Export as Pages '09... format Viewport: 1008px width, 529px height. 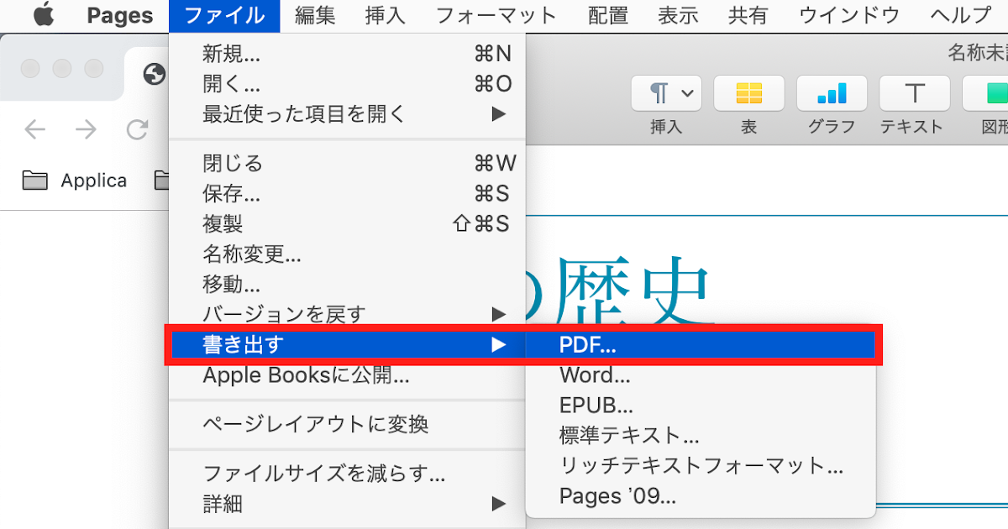(x=701, y=496)
